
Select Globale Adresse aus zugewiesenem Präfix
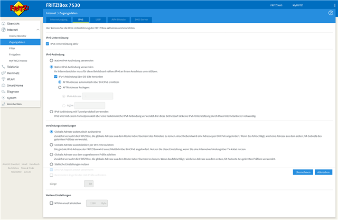point(51,154)
